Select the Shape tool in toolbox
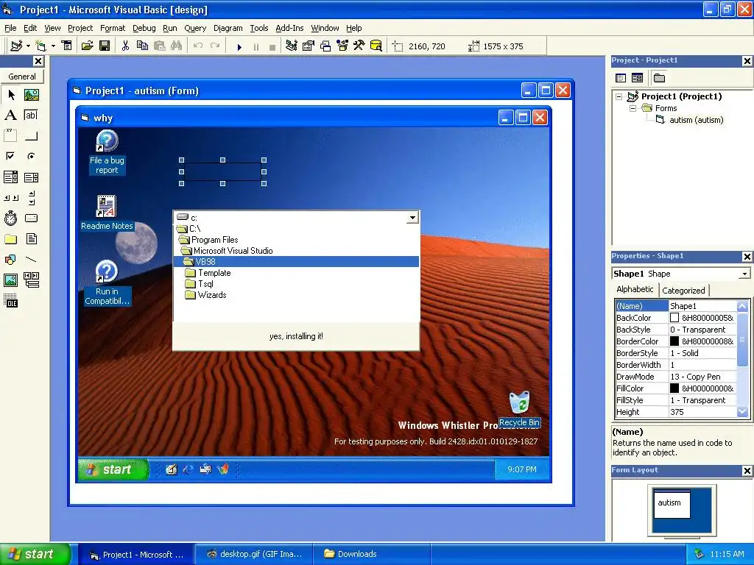The image size is (754, 565). tap(10, 260)
